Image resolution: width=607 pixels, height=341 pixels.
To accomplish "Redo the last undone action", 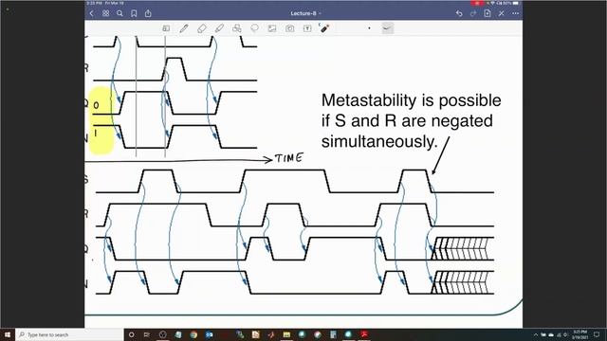I will (473, 13).
